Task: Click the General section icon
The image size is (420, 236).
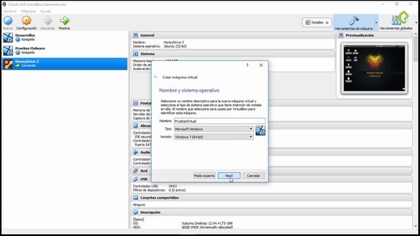Action: tap(136, 35)
